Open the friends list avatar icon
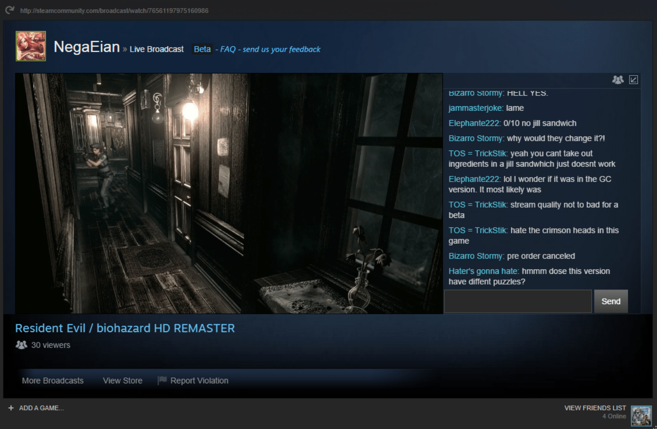Viewport: 657px width, 429px height. point(641,415)
